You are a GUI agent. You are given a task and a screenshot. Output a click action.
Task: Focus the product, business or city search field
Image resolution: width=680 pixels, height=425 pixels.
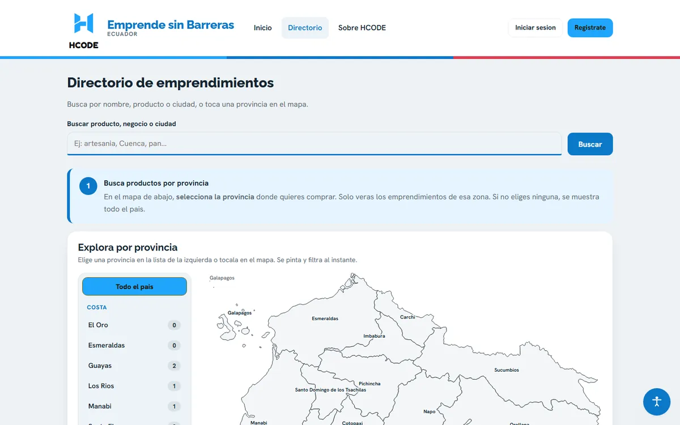coord(314,144)
